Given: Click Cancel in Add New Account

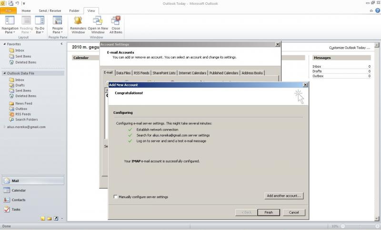Looking at the screenshot, I should [294, 212].
